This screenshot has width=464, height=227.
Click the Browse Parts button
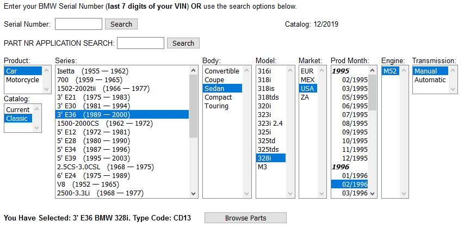pyautogui.click(x=245, y=218)
